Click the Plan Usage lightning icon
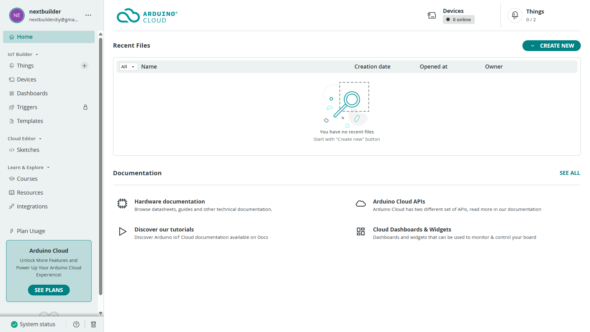Screen dimensions: 590x332 pyautogui.click(x=12, y=231)
